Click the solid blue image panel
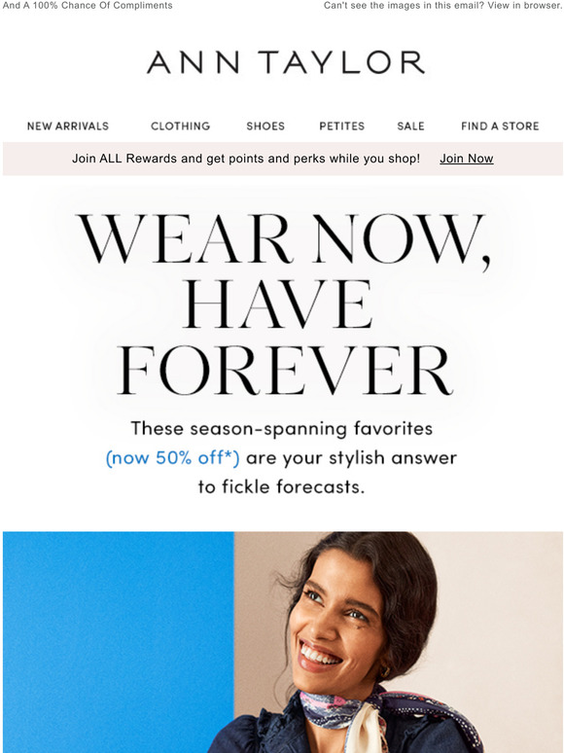 119,642
